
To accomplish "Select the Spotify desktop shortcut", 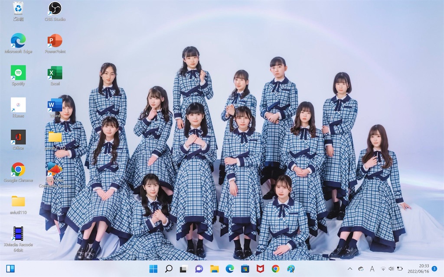I will (18, 76).
